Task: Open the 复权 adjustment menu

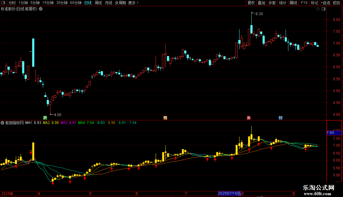Action: (251, 3)
